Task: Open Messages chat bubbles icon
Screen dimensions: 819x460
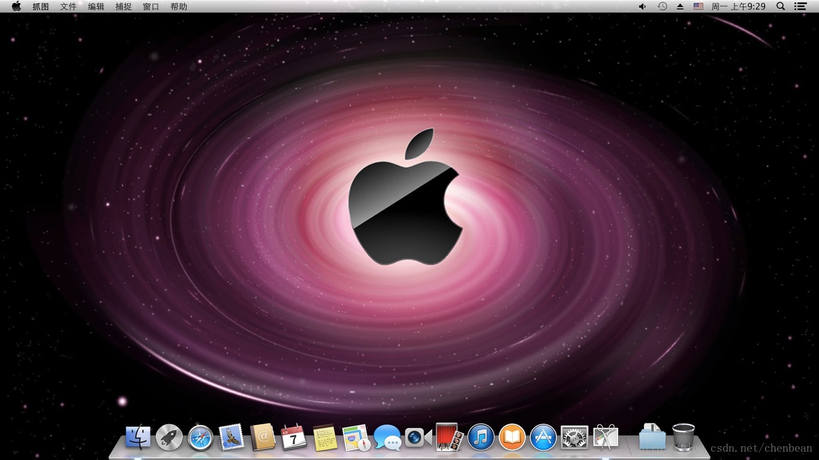Action: (x=387, y=437)
